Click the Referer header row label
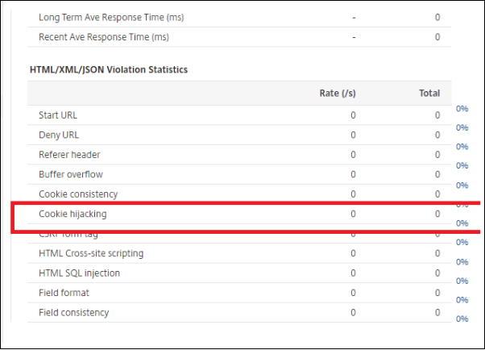This screenshot has width=485, height=350. (x=68, y=155)
